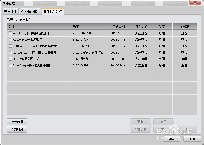
Task: Click the date 2013-10-09
Action: [118, 59]
